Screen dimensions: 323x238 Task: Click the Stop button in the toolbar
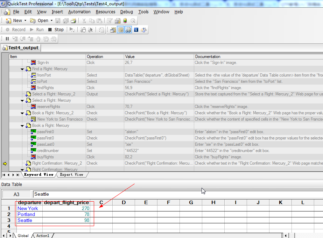click(x=56, y=30)
